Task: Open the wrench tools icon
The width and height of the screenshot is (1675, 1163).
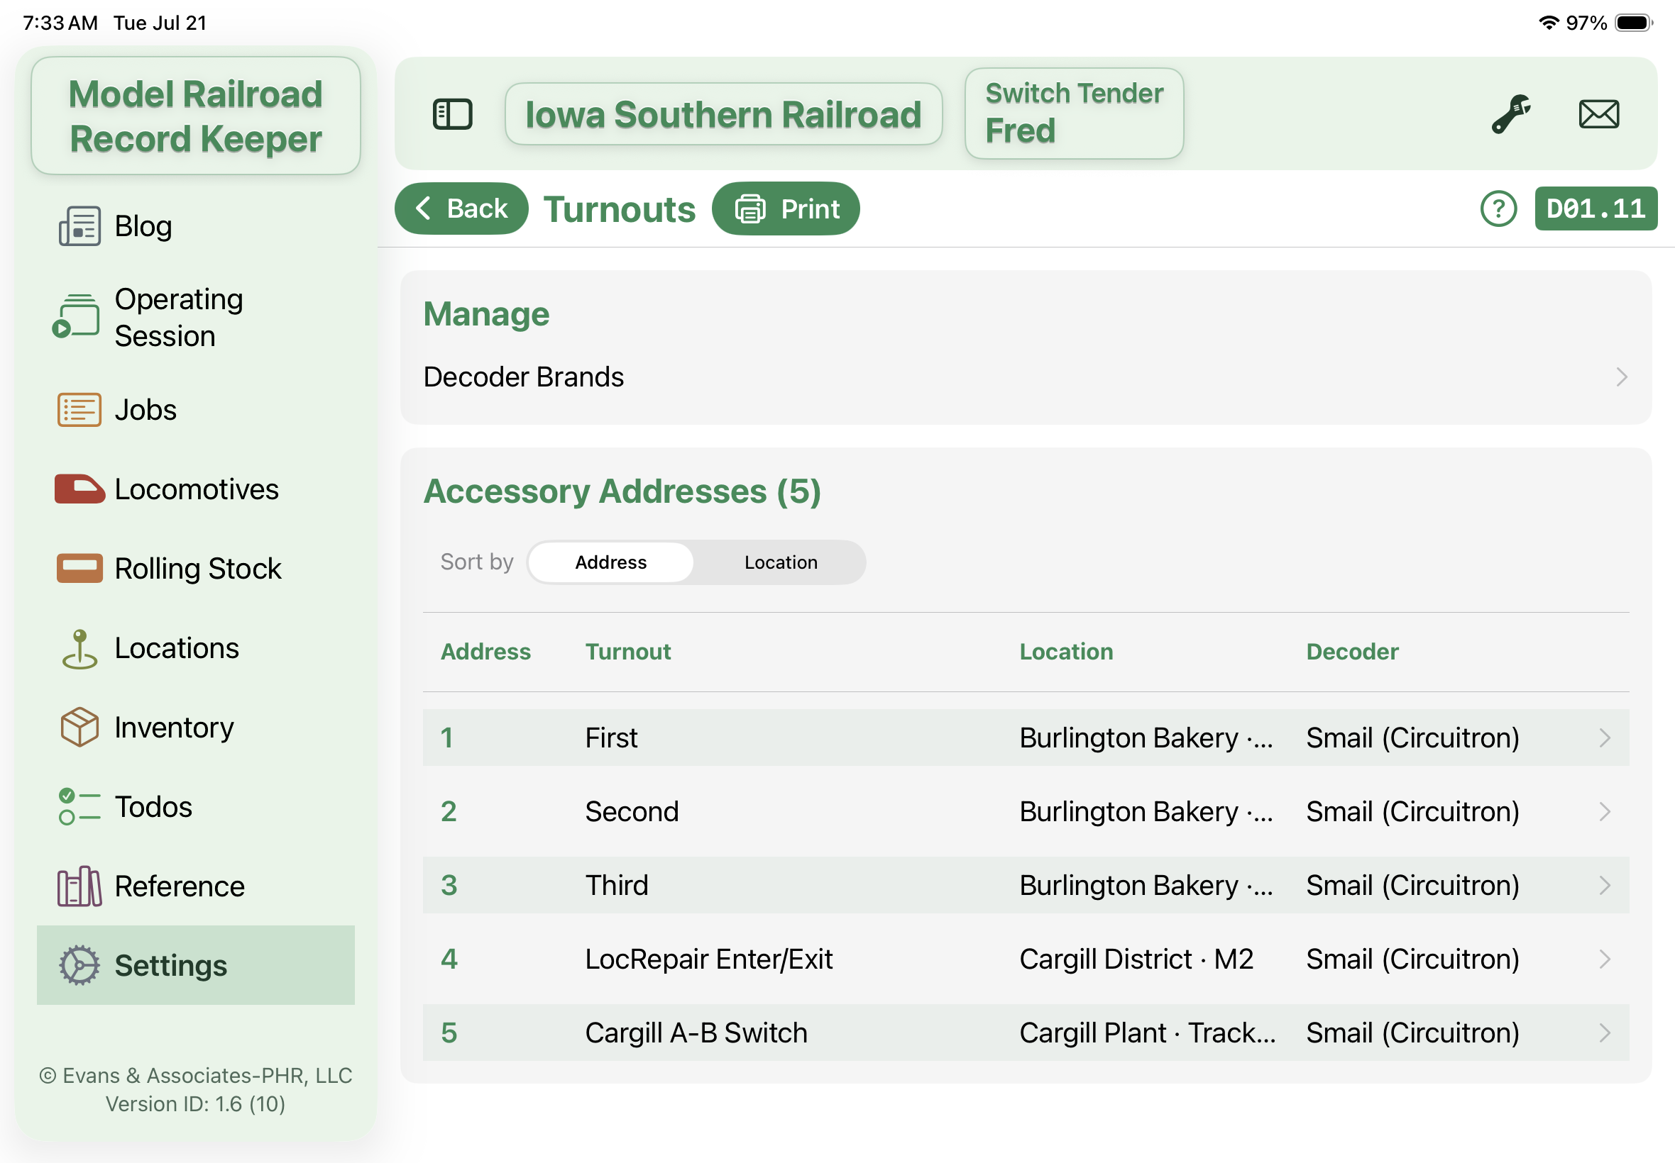Action: point(1510,114)
